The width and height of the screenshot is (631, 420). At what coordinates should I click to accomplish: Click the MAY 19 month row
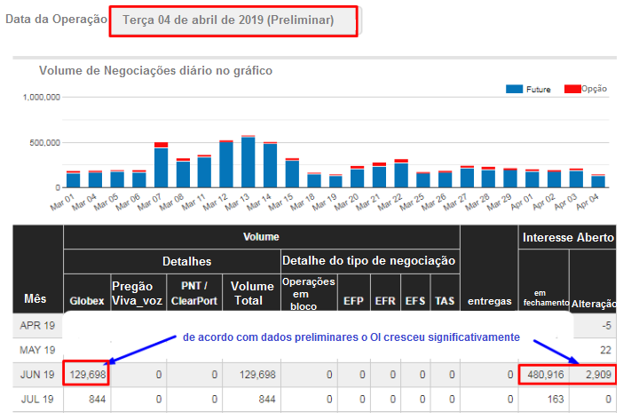37,351
